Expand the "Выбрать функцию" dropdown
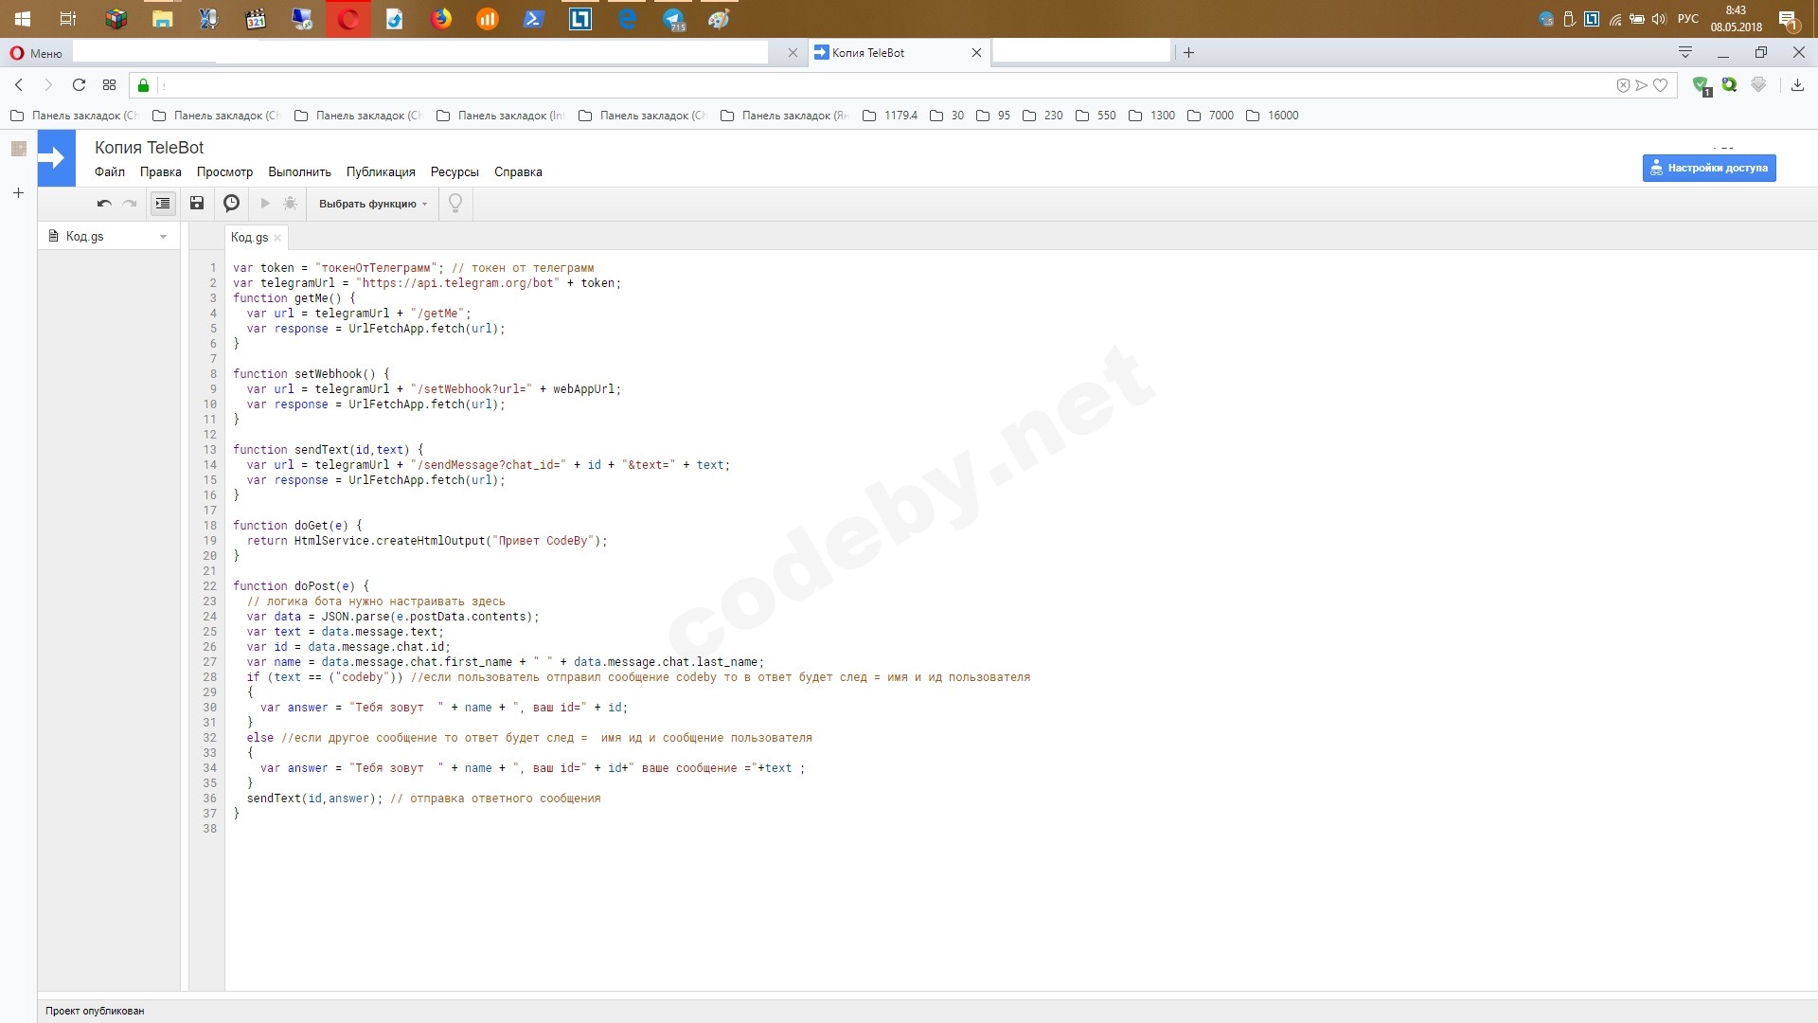Image resolution: width=1818 pixels, height=1023 pixels. (x=373, y=204)
